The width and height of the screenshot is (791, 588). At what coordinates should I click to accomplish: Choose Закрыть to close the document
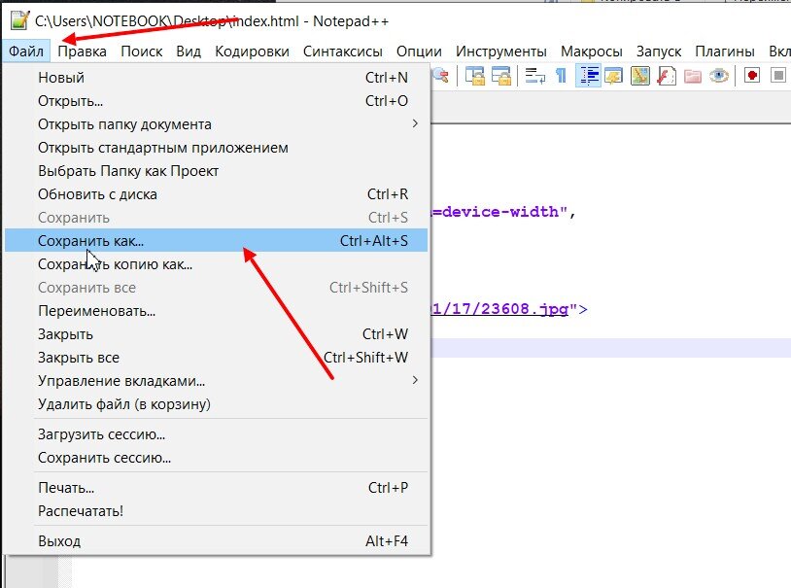tap(216, 334)
